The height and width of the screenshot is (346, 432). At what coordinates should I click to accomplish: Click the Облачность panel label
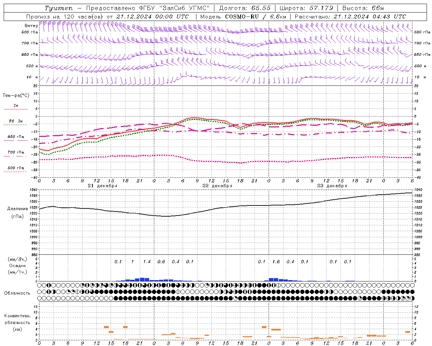(17, 293)
